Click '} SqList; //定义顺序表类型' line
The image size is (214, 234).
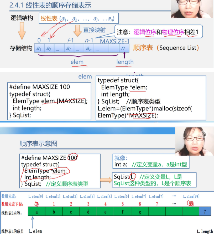(x=55, y=184)
